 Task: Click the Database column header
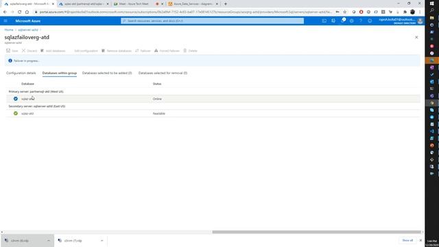point(27,84)
